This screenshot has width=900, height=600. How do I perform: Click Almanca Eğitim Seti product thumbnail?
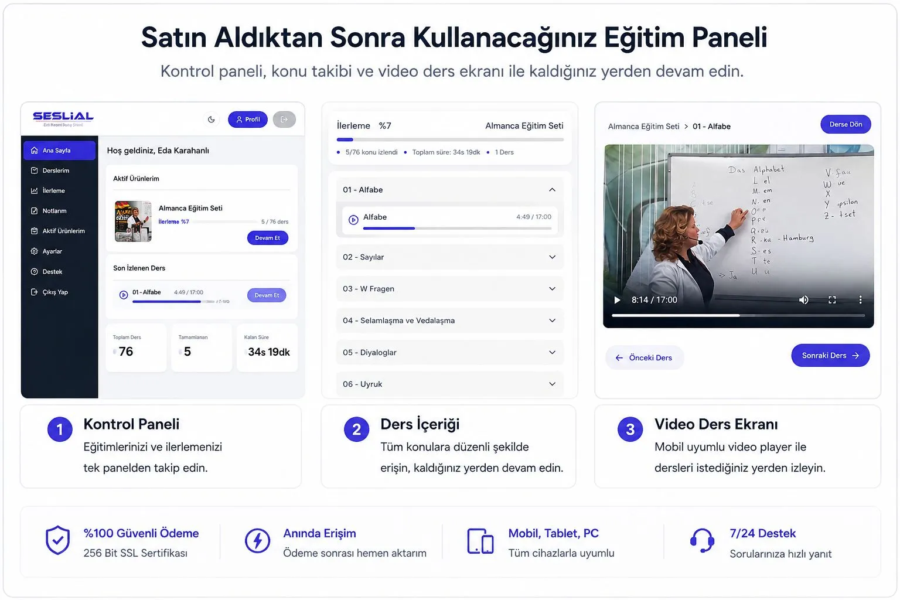[x=133, y=221]
